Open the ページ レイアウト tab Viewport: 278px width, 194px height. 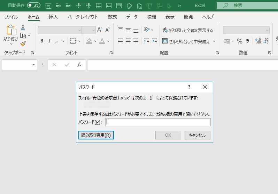[x=83, y=17]
